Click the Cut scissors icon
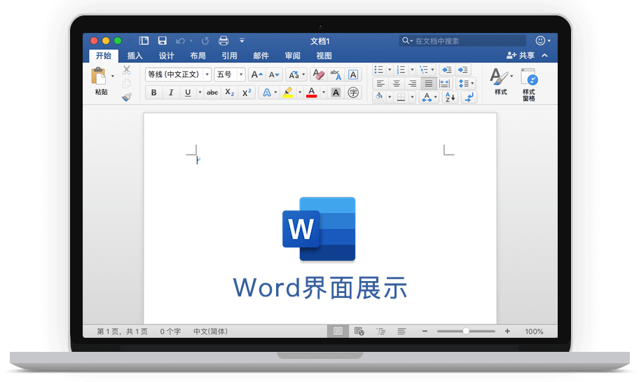Screen dimensions: 639x382 [127, 70]
